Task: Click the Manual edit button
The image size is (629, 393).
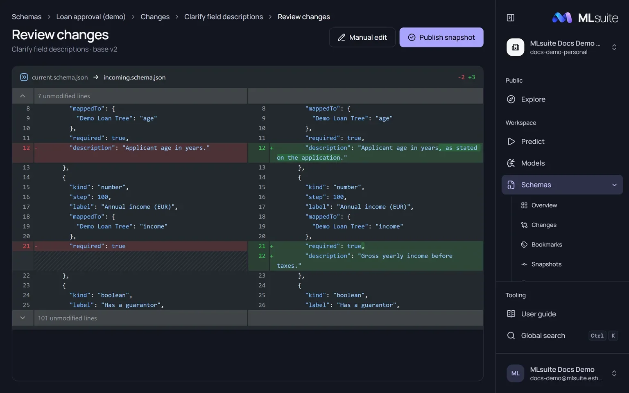Action: (x=362, y=37)
